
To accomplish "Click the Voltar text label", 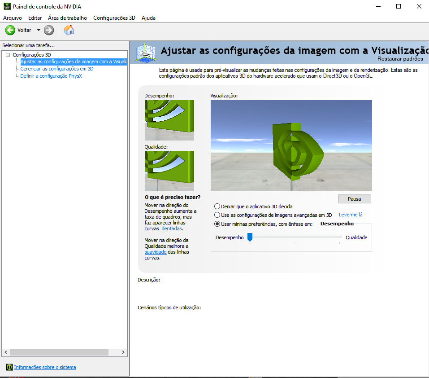I will [24, 30].
